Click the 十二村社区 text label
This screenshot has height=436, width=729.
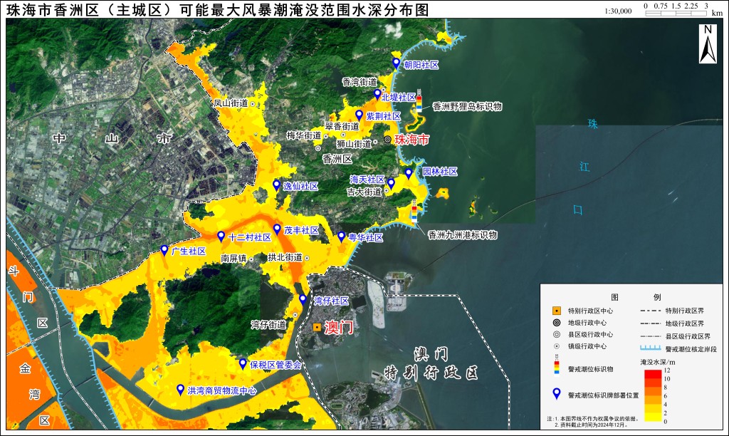tap(250, 237)
